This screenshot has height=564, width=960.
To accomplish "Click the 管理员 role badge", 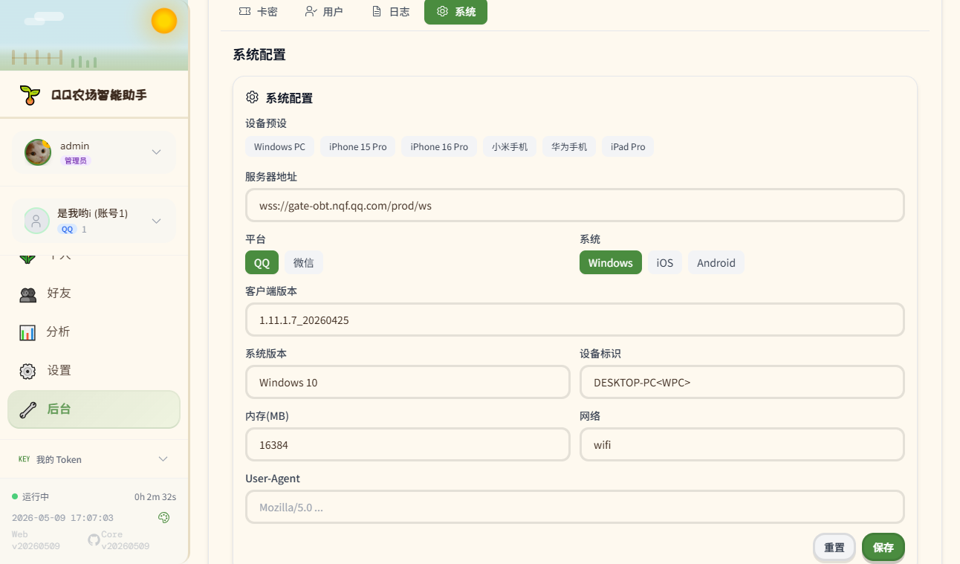I will tap(76, 161).
